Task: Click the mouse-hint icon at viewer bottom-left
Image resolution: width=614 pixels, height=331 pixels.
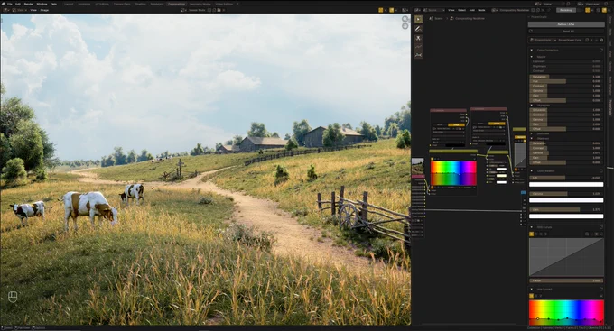Action: (13, 297)
